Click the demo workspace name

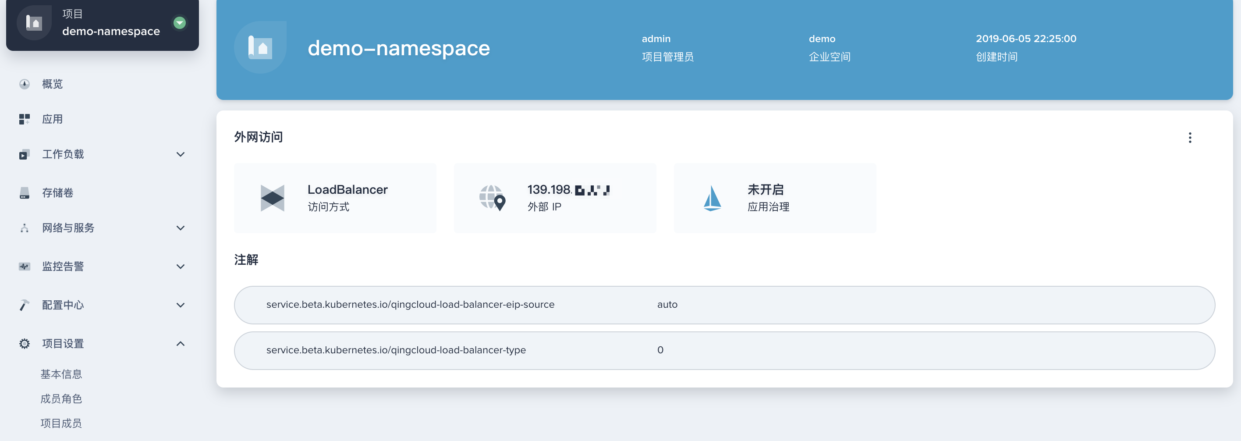(x=822, y=39)
